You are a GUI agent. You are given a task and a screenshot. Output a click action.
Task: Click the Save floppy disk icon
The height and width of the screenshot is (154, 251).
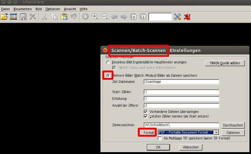pyautogui.click(x=23, y=17)
